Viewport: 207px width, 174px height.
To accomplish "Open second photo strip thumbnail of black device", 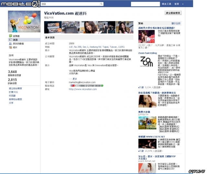I will (71, 27).
